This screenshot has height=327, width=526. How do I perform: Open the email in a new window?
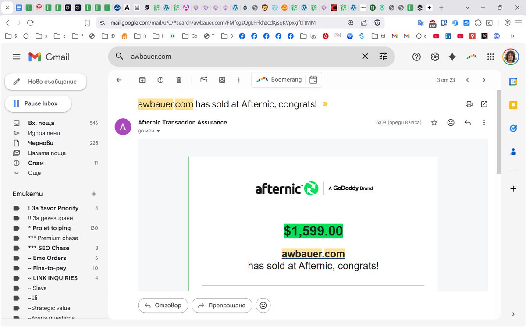[x=484, y=104]
